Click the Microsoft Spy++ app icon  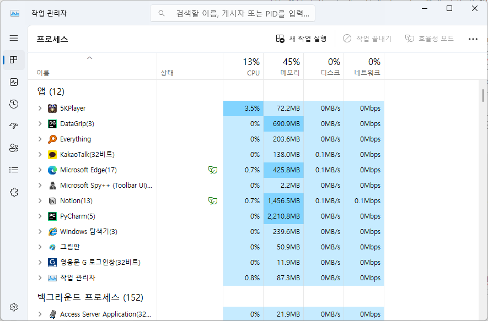(52, 185)
